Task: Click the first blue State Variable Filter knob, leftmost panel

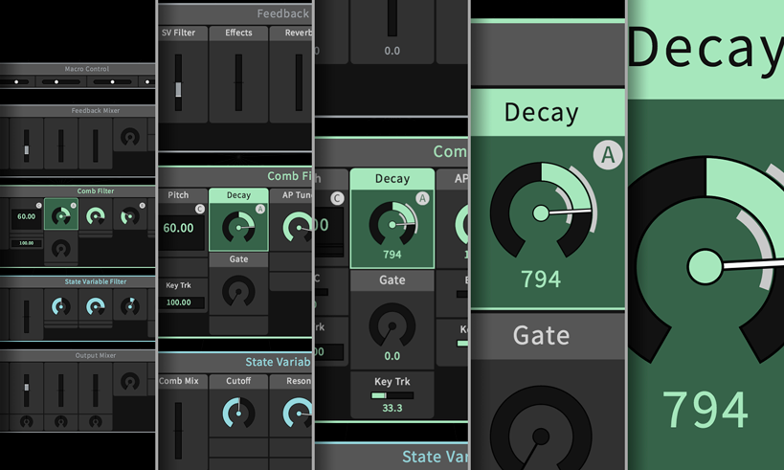Action: [61, 306]
